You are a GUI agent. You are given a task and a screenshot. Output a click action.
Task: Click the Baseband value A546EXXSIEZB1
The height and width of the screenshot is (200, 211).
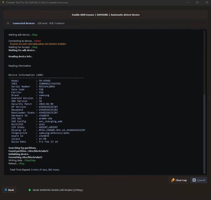tap(48, 110)
